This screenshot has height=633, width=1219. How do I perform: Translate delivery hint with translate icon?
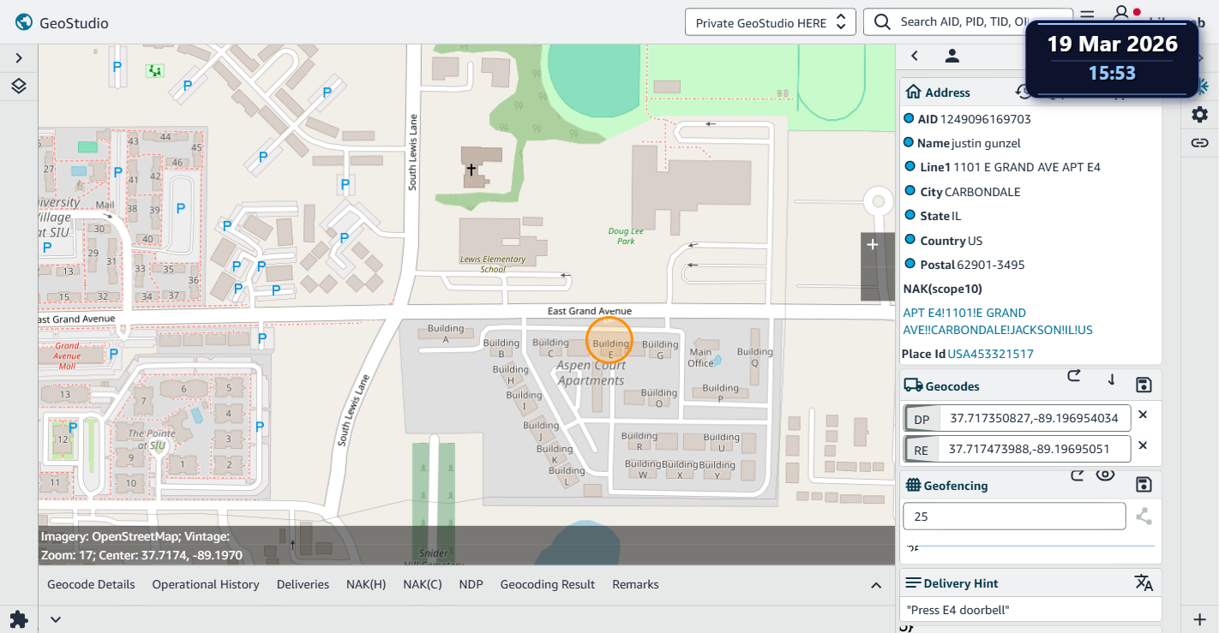point(1144,583)
